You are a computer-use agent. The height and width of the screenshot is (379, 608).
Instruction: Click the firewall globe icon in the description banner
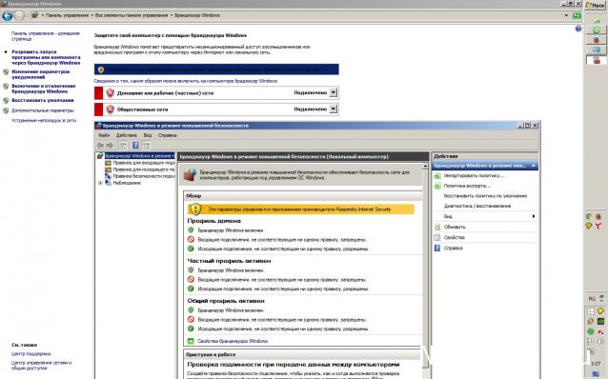coord(190,175)
